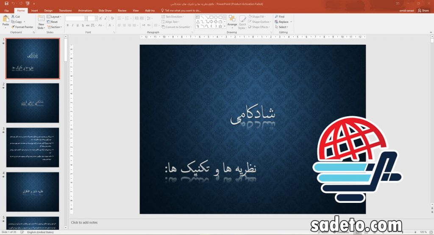The height and width of the screenshot is (235, 434).
Task: Toggle text Shadow formatting
Action: (x=83, y=25)
